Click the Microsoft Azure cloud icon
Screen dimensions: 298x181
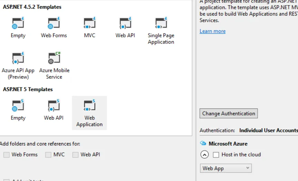[x=203, y=144]
